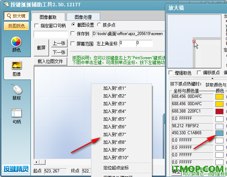Screen dimensions: 227x177
Task: Open the 句柄 window handle icon
Action: click(16, 116)
